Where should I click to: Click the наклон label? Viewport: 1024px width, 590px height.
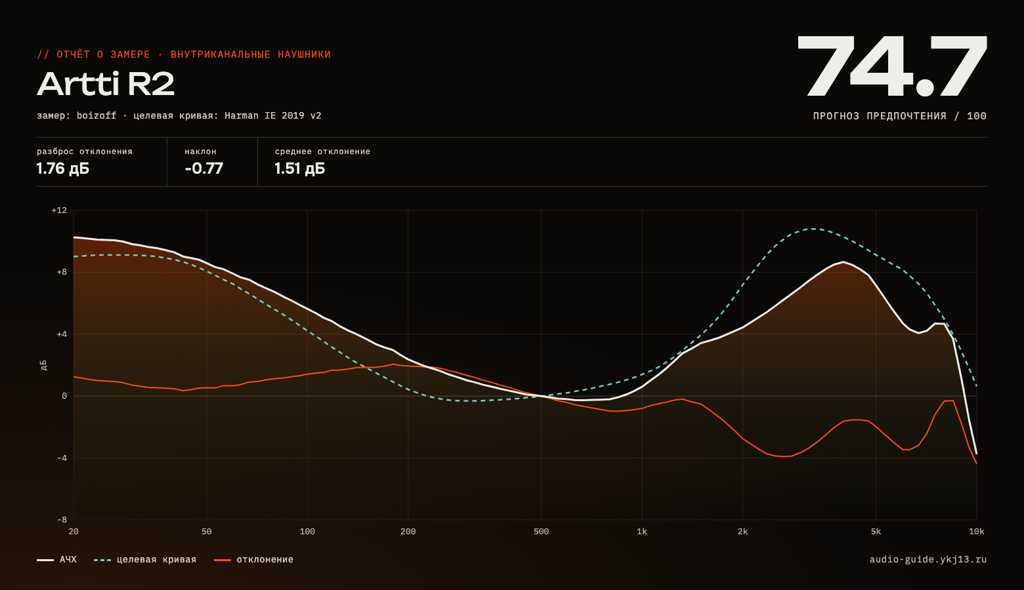tap(200, 151)
